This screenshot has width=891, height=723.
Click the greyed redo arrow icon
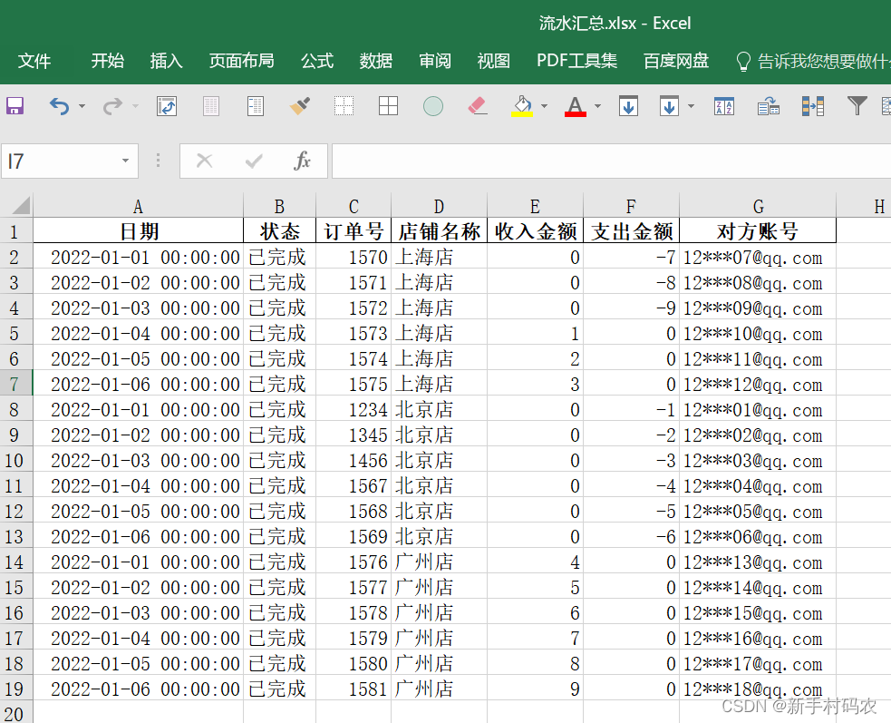(112, 106)
